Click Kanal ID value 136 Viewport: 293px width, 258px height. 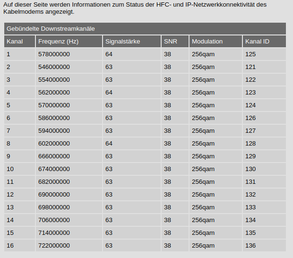coord(250,246)
